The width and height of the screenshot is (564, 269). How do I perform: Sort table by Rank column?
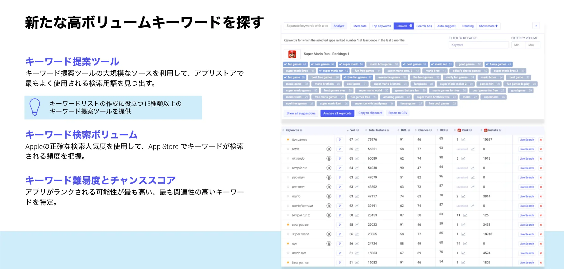tap(465, 130)
